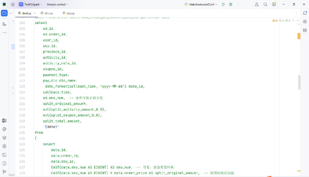
Task: Click Search Everywhere magnifier icon
Action: (x=265, y=4)
